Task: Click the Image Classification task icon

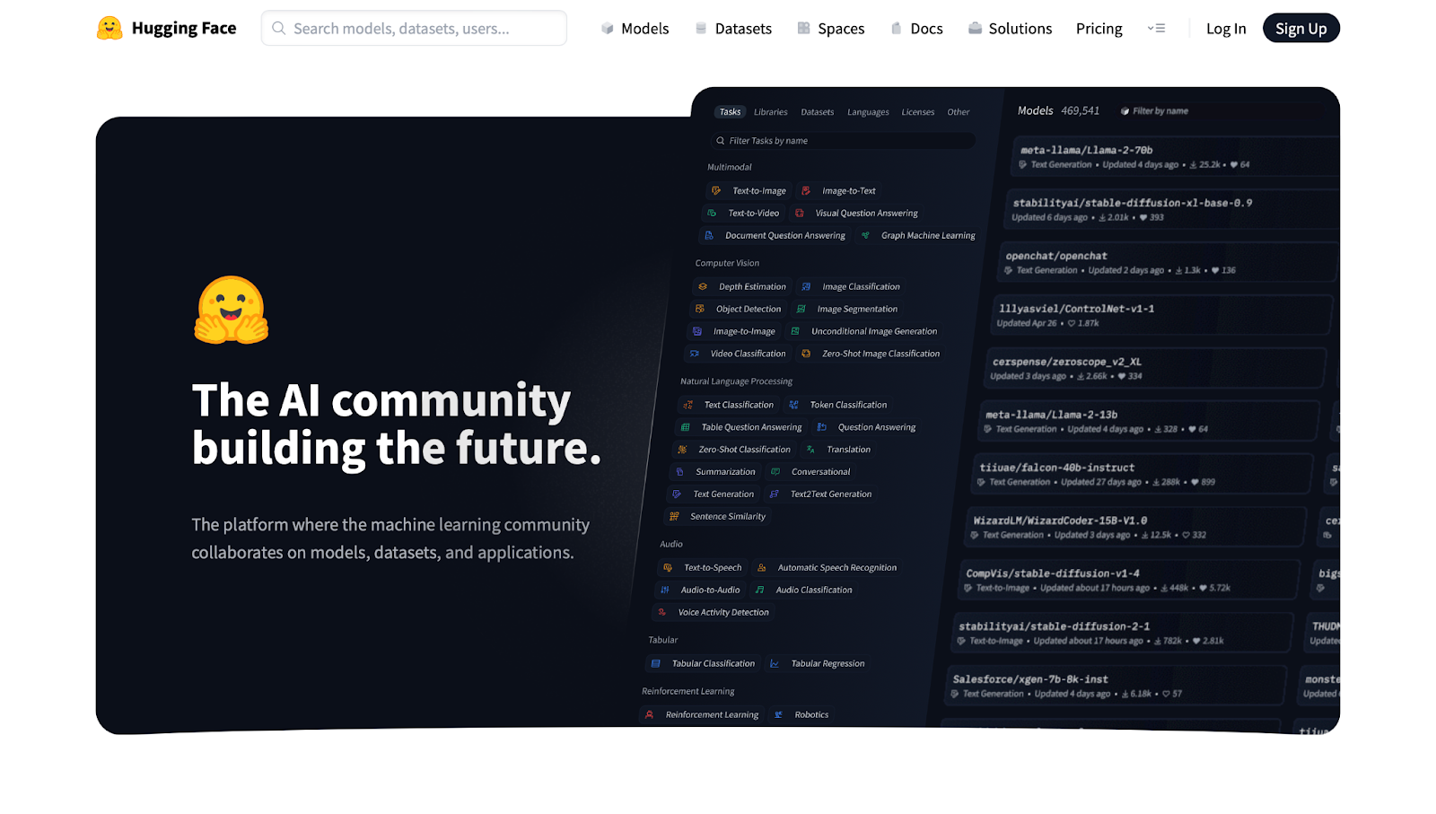Action: (x=806, y=286)
